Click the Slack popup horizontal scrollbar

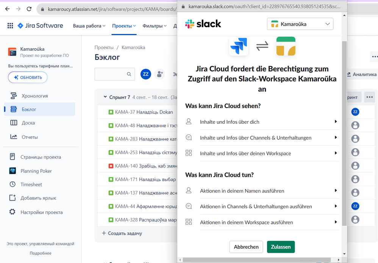click(257, 260)
